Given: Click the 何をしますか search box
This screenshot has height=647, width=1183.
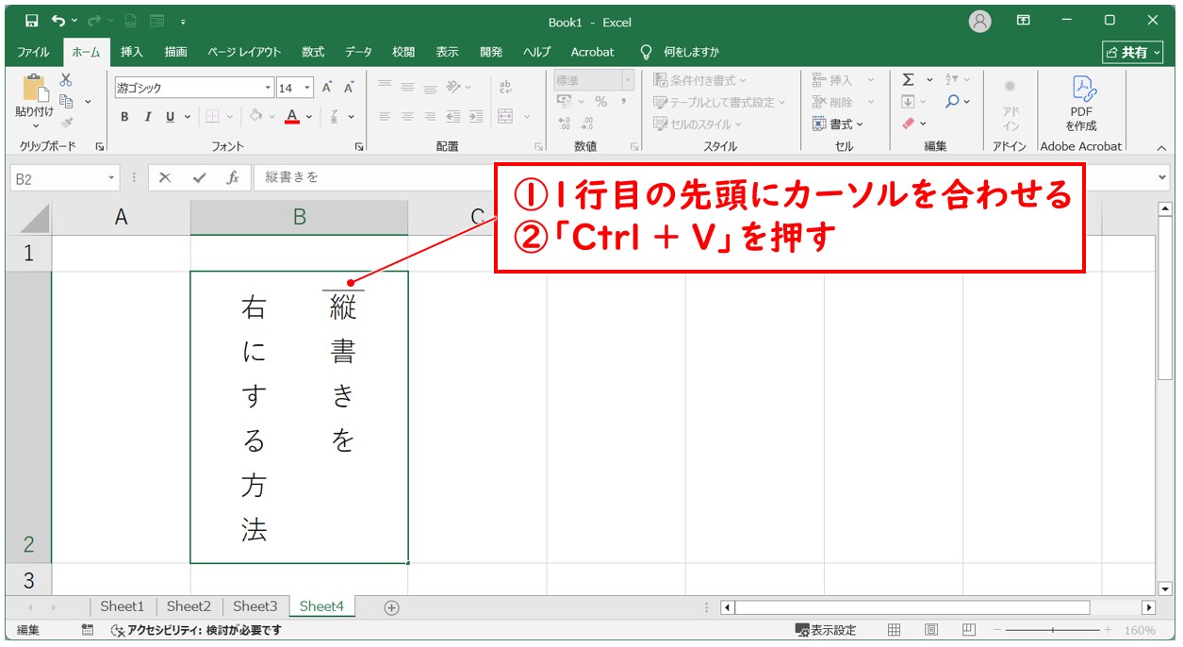Looking at the screenshot, I should click(x=691, y=52).
